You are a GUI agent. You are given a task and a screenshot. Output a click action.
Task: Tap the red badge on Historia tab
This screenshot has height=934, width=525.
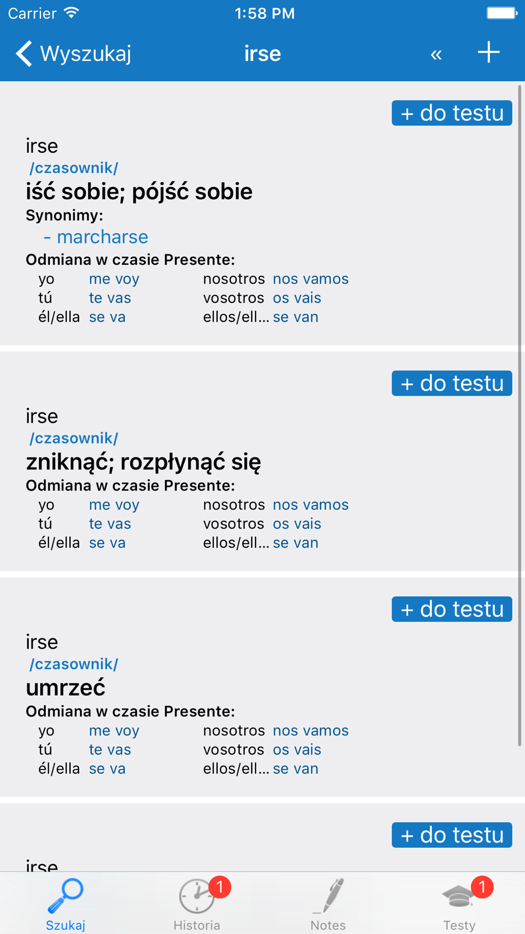click(x=220, y=887)
